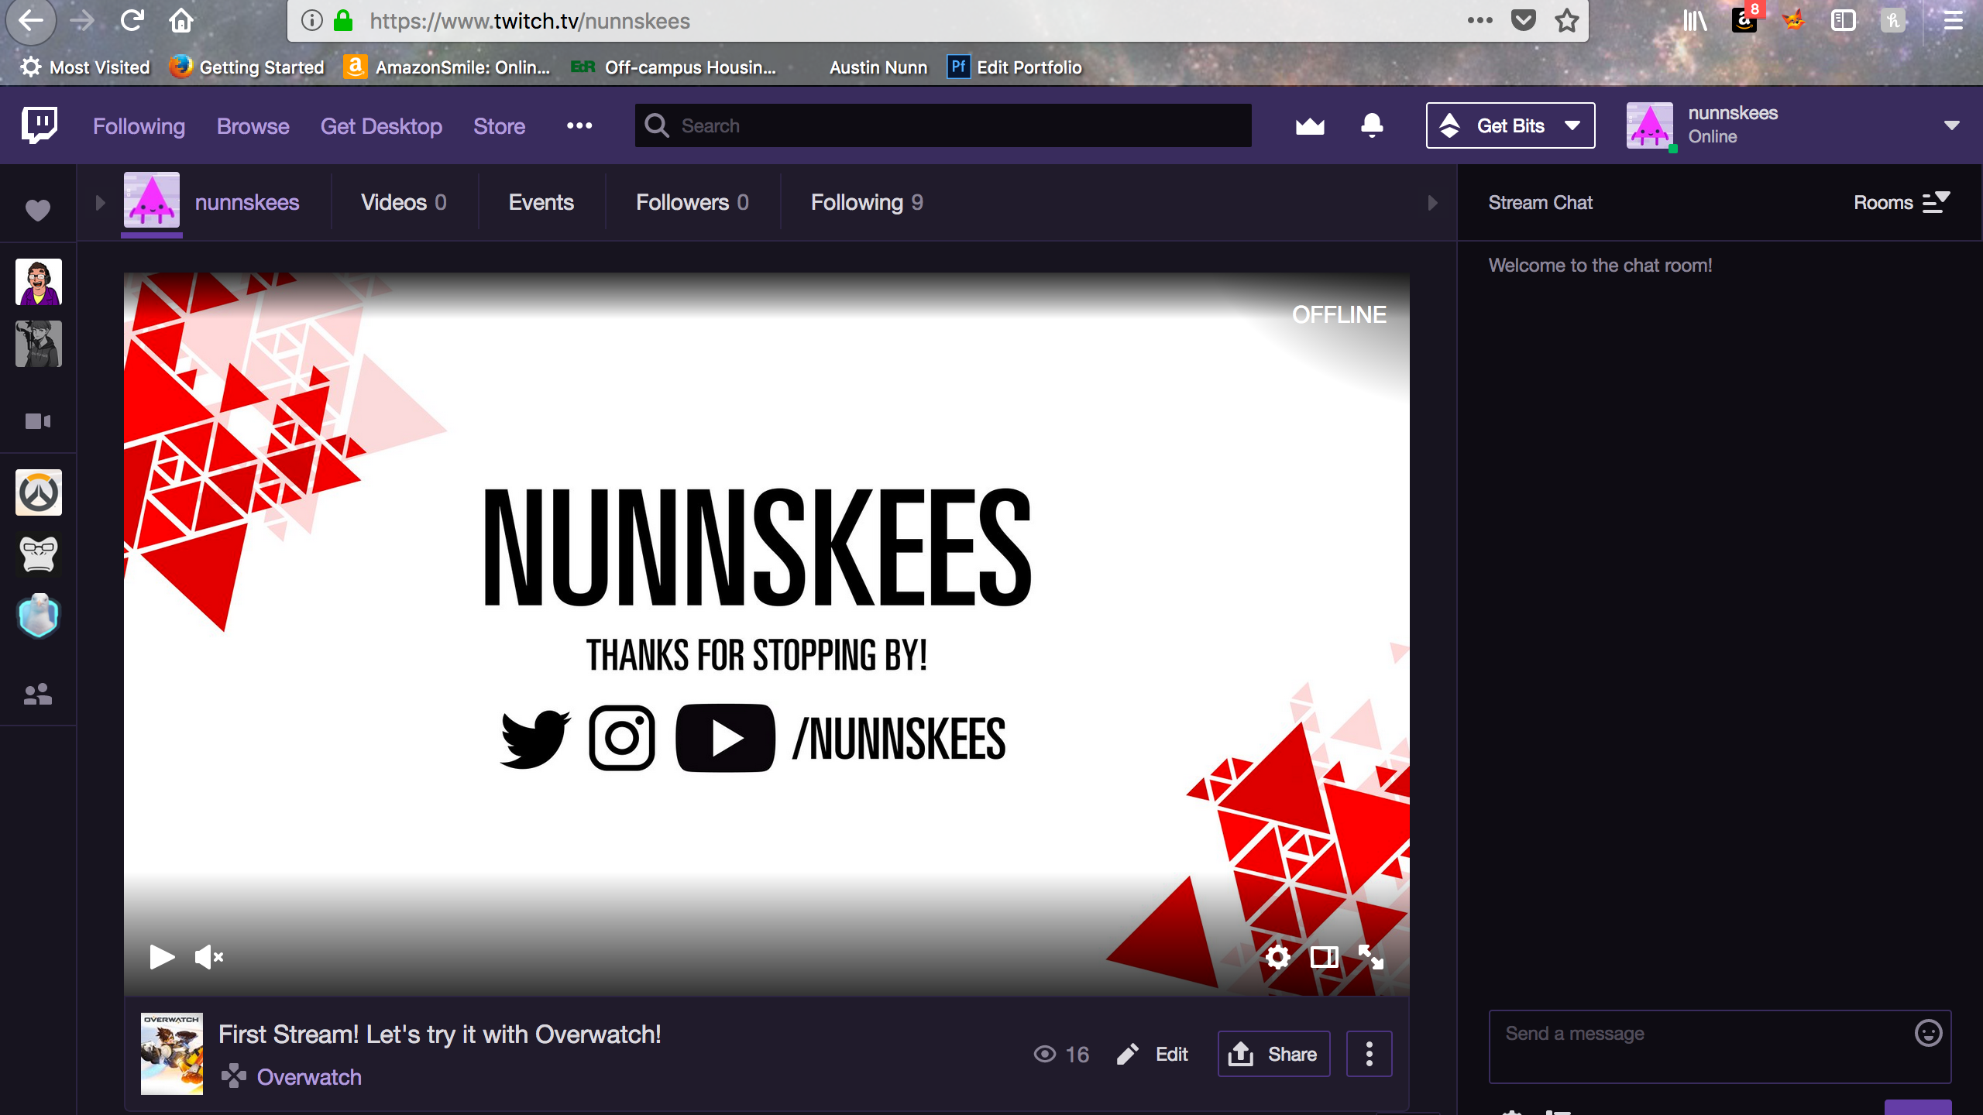The width and height of the screenshot is (1983, 1115).
Task: Open the Overwatch logo sidebar channel
Action: coord(38,492)
